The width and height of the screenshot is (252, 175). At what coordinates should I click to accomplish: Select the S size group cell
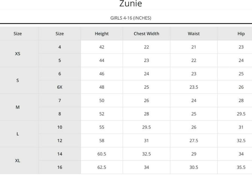pos(18,80)
